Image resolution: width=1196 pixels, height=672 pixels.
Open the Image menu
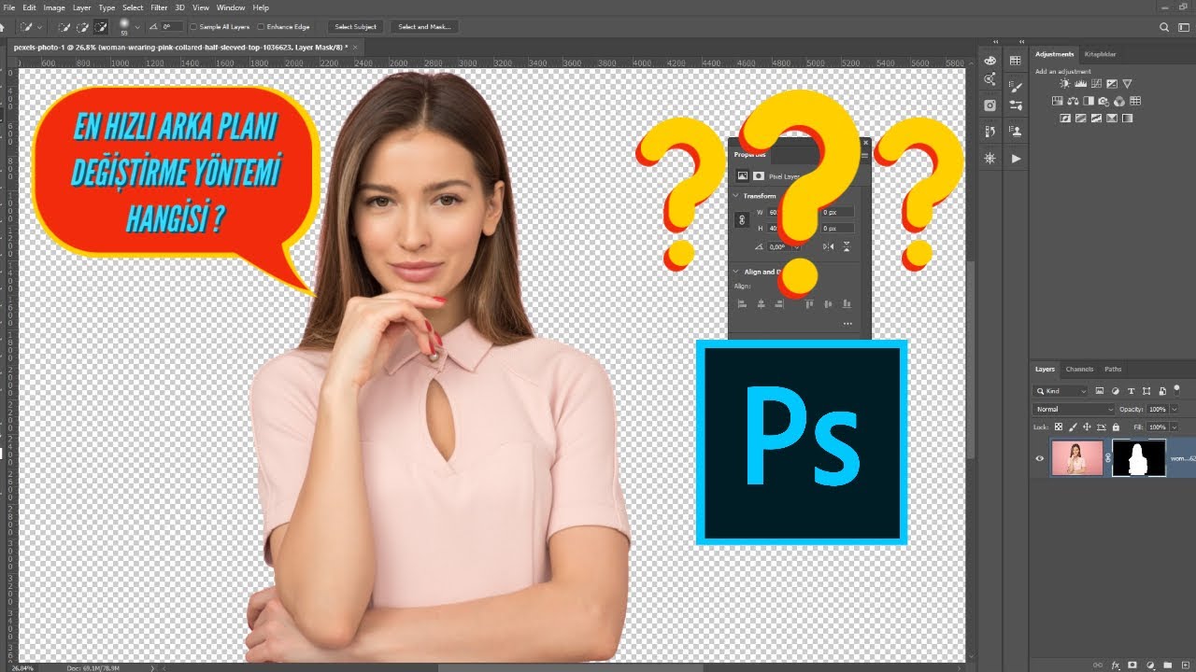point(55,7)
